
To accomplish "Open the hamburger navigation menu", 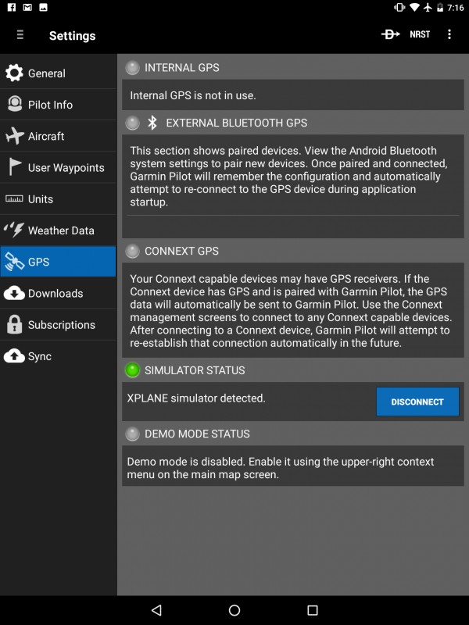I will tap(20, 35).
